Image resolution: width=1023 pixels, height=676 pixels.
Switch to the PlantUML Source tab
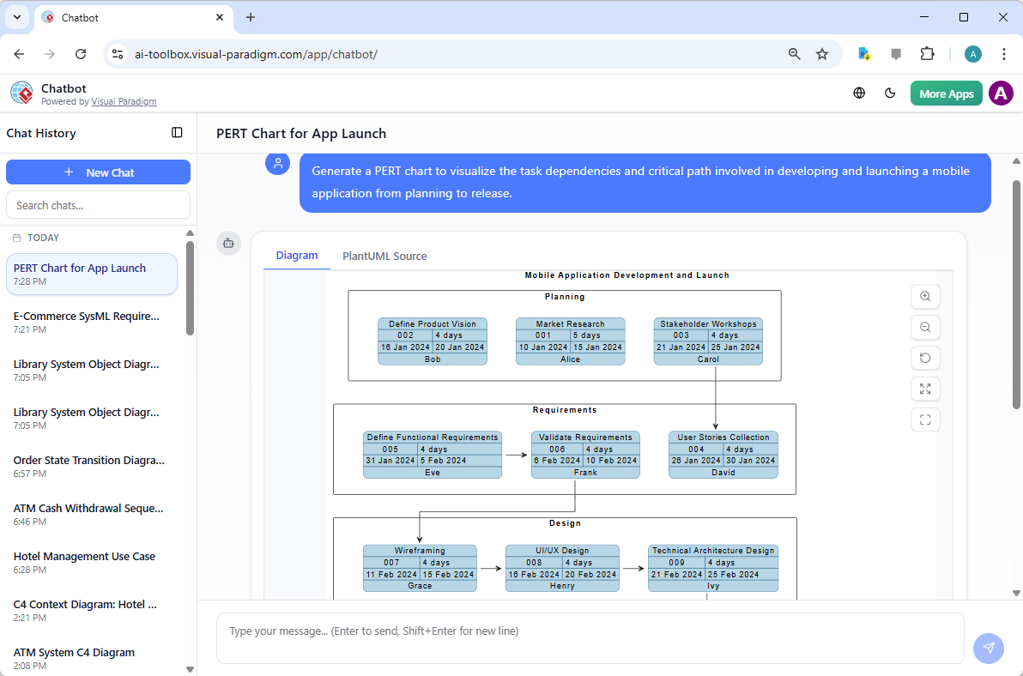pyautogui.click(x=384, y=256)
